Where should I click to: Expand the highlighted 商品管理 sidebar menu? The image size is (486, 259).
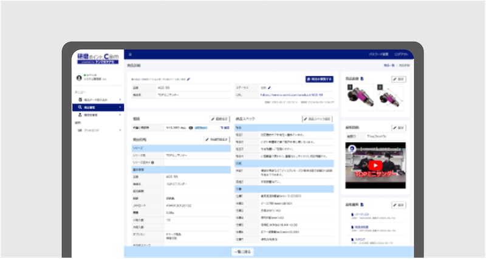coord(119,107)
